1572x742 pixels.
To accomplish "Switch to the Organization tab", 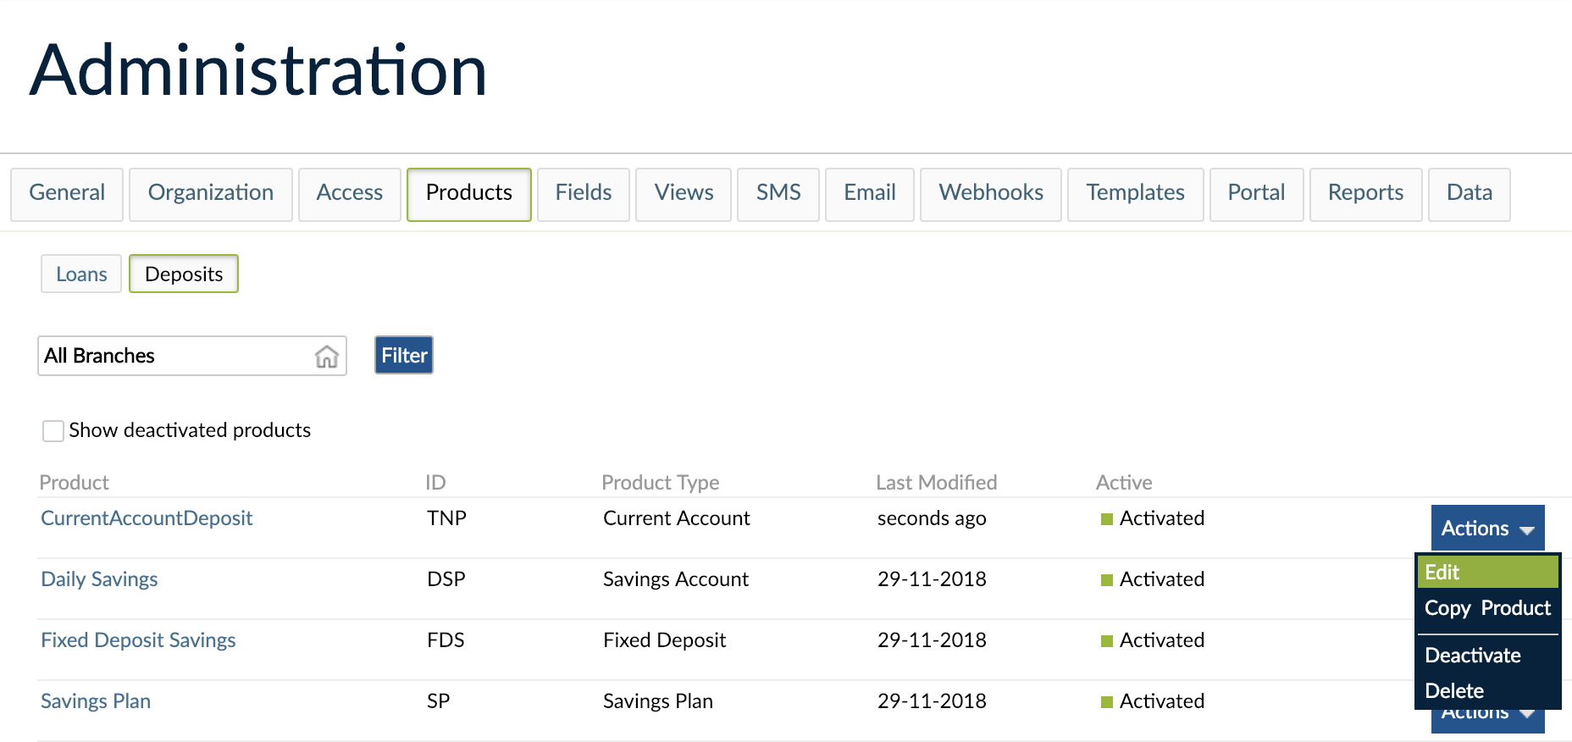I will [x=211, y=194].
